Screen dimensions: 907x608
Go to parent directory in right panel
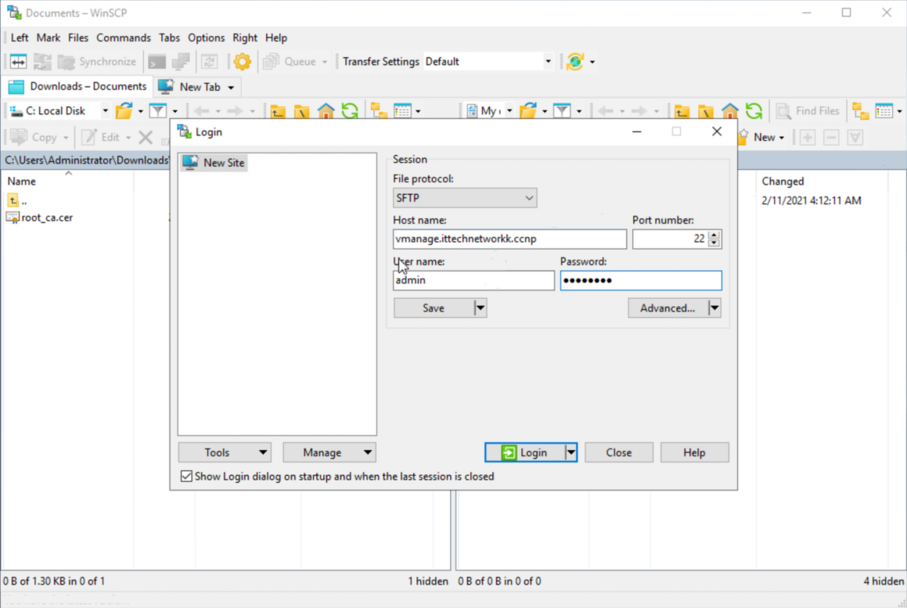(682, 110)
